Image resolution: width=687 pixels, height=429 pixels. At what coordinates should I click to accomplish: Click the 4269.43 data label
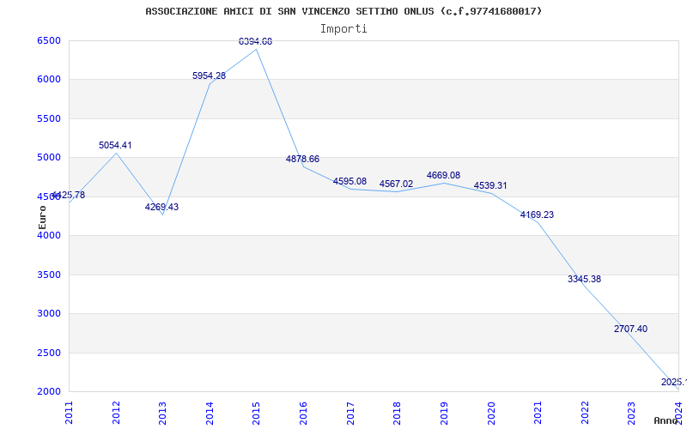click(x=161, y=207)
